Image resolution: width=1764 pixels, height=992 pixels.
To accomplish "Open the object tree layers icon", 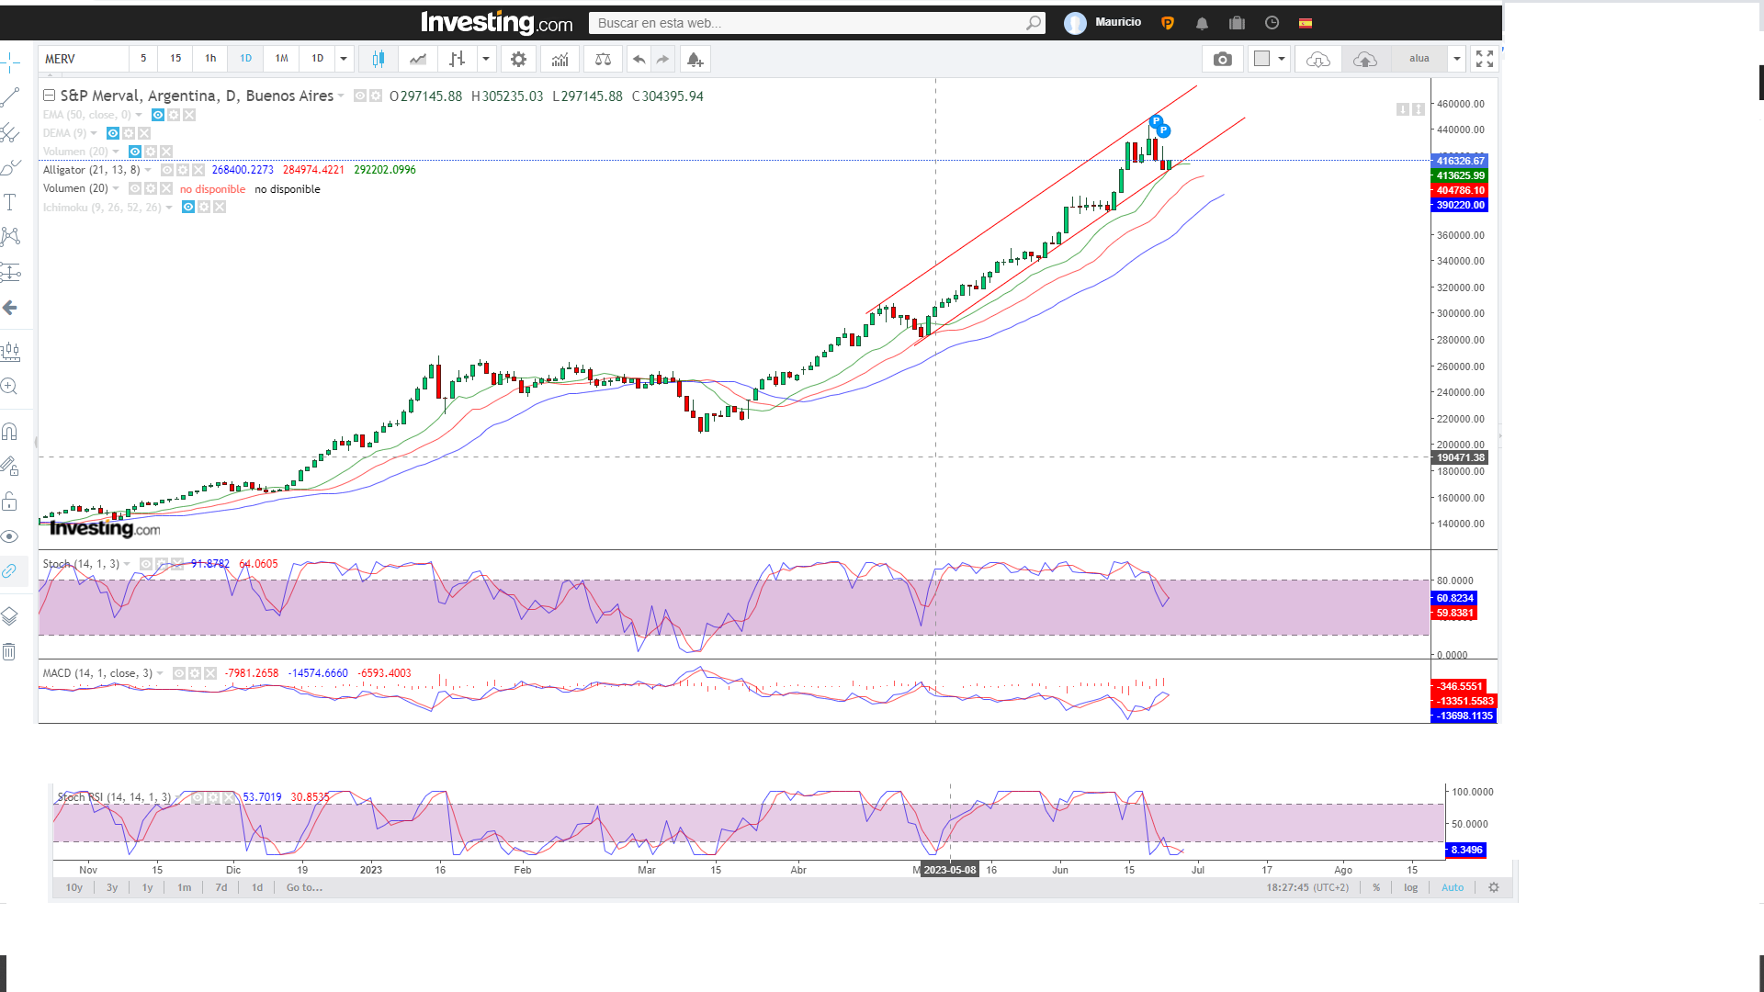I will pos(10,616).
